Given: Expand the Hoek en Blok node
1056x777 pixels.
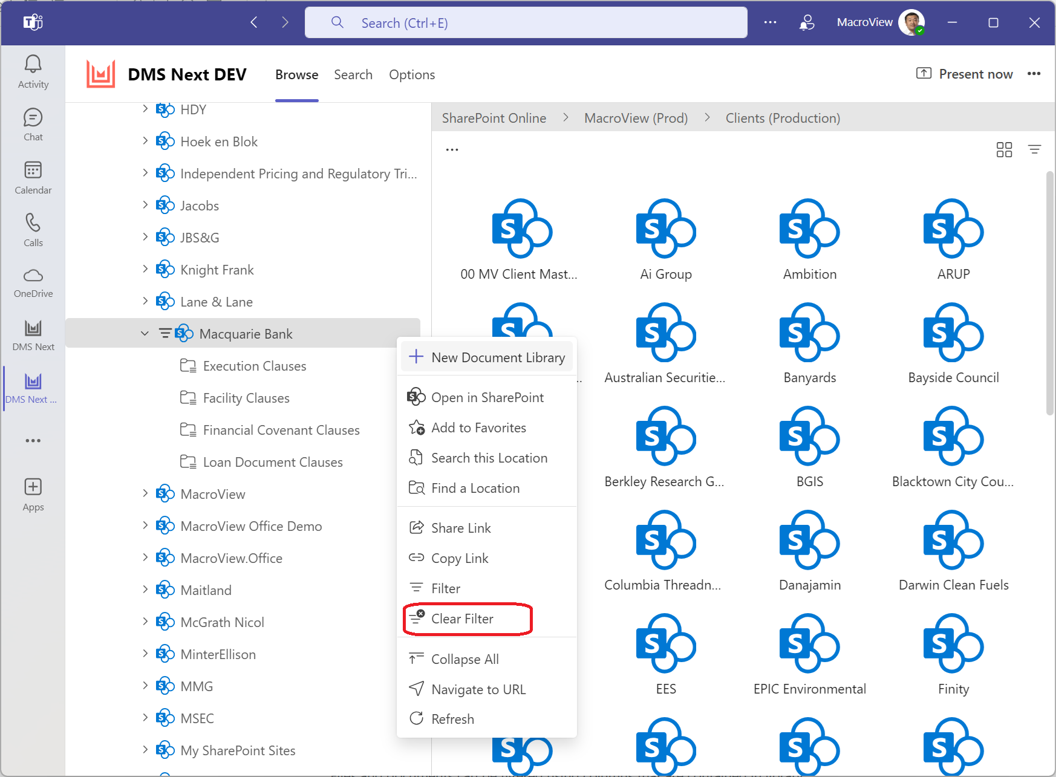Looking at the screenshot, I should coord(145,141).
